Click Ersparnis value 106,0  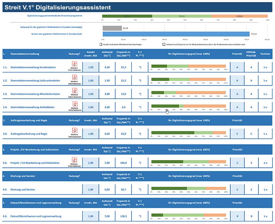(123, 163)
